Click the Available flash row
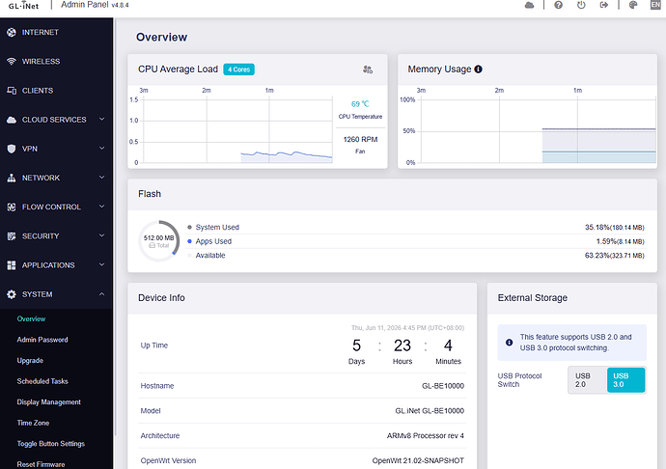Screen dimensions: 666x469 (x=416, y=256)
